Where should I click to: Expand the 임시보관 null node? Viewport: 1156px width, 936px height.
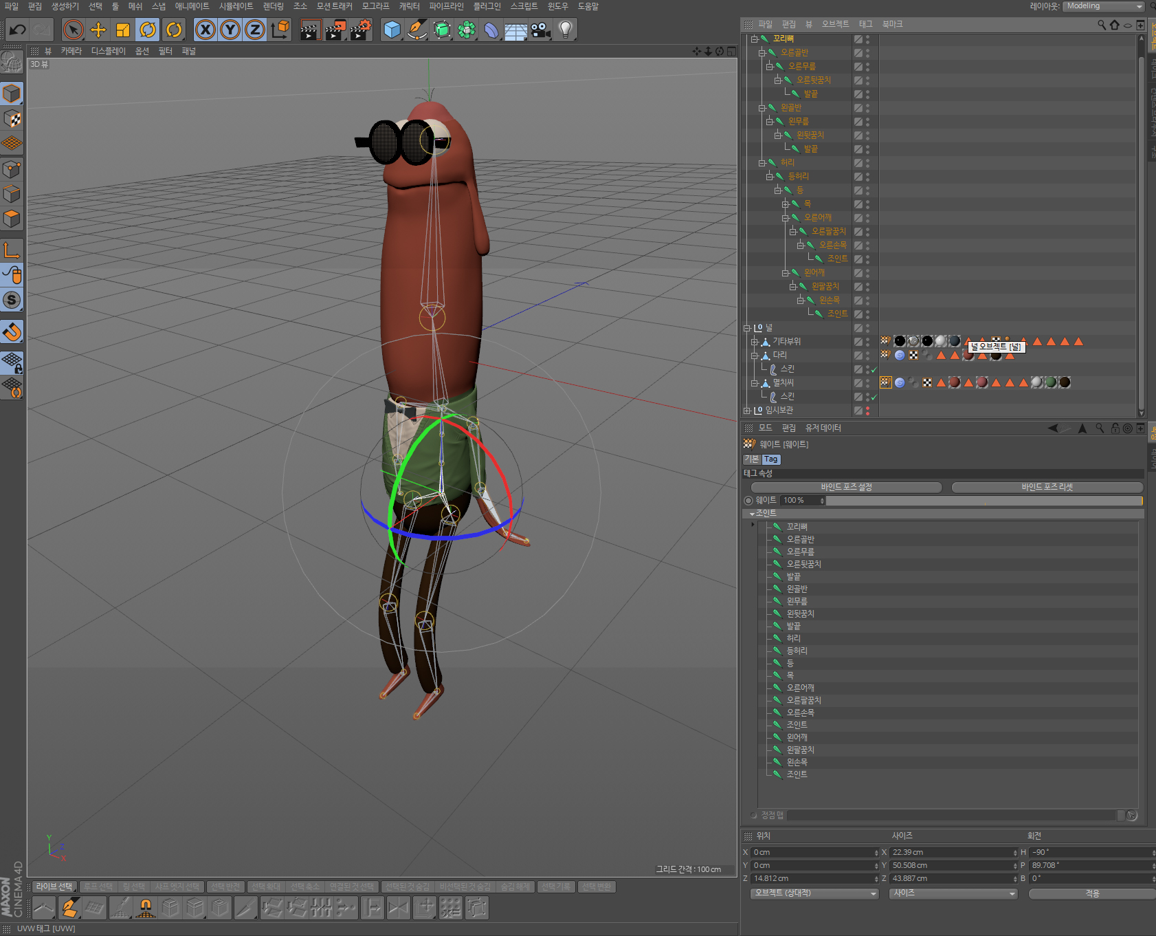point(746,411)
